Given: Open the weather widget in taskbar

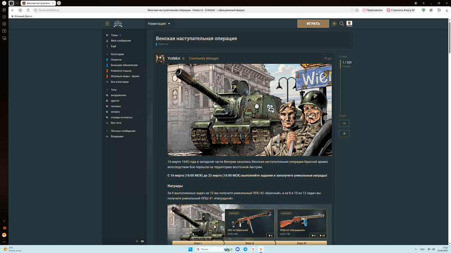Looking at the screenshot, I should pos(13,249).
